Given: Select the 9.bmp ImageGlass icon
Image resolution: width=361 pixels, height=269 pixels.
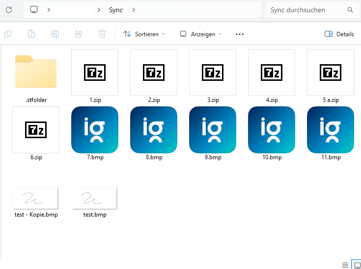Looking at the screenshot, I should tap(213, 130).
